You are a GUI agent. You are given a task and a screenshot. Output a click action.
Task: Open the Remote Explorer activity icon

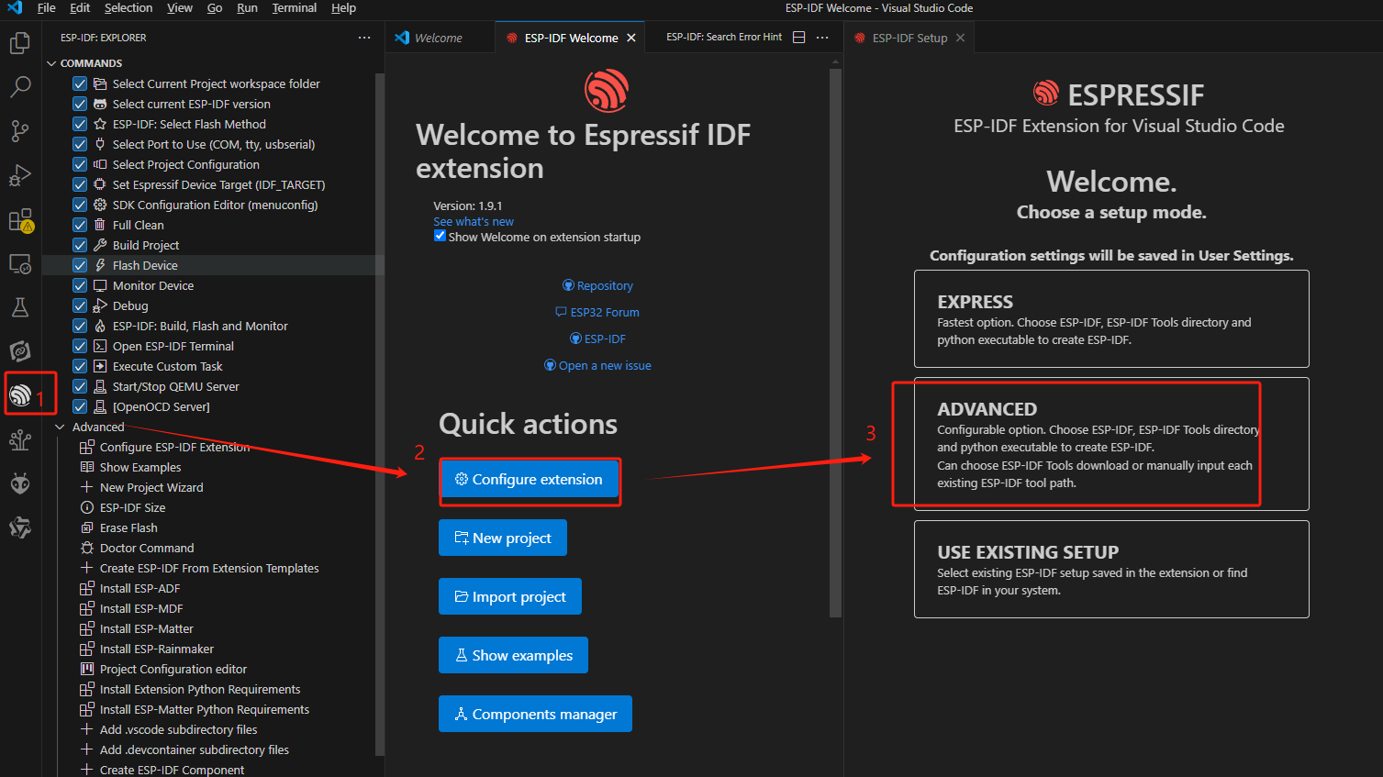pos(19,264)
